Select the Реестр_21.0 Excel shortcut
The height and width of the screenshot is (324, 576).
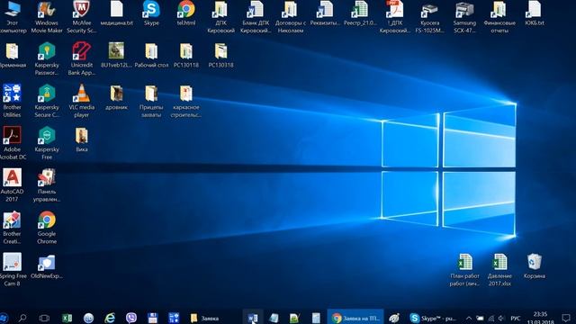tap(360, 14)
